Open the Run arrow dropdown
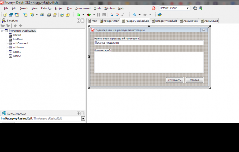239x152 pixels. [83, 15]
